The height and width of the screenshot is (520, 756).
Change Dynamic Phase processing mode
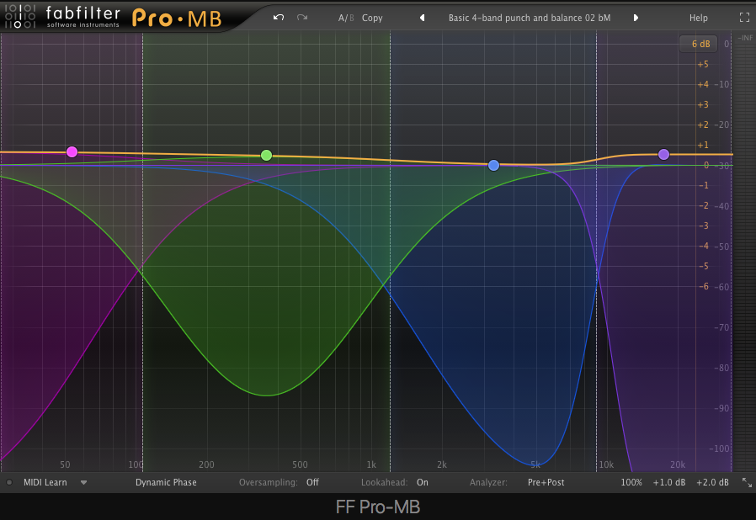point(166,482)
